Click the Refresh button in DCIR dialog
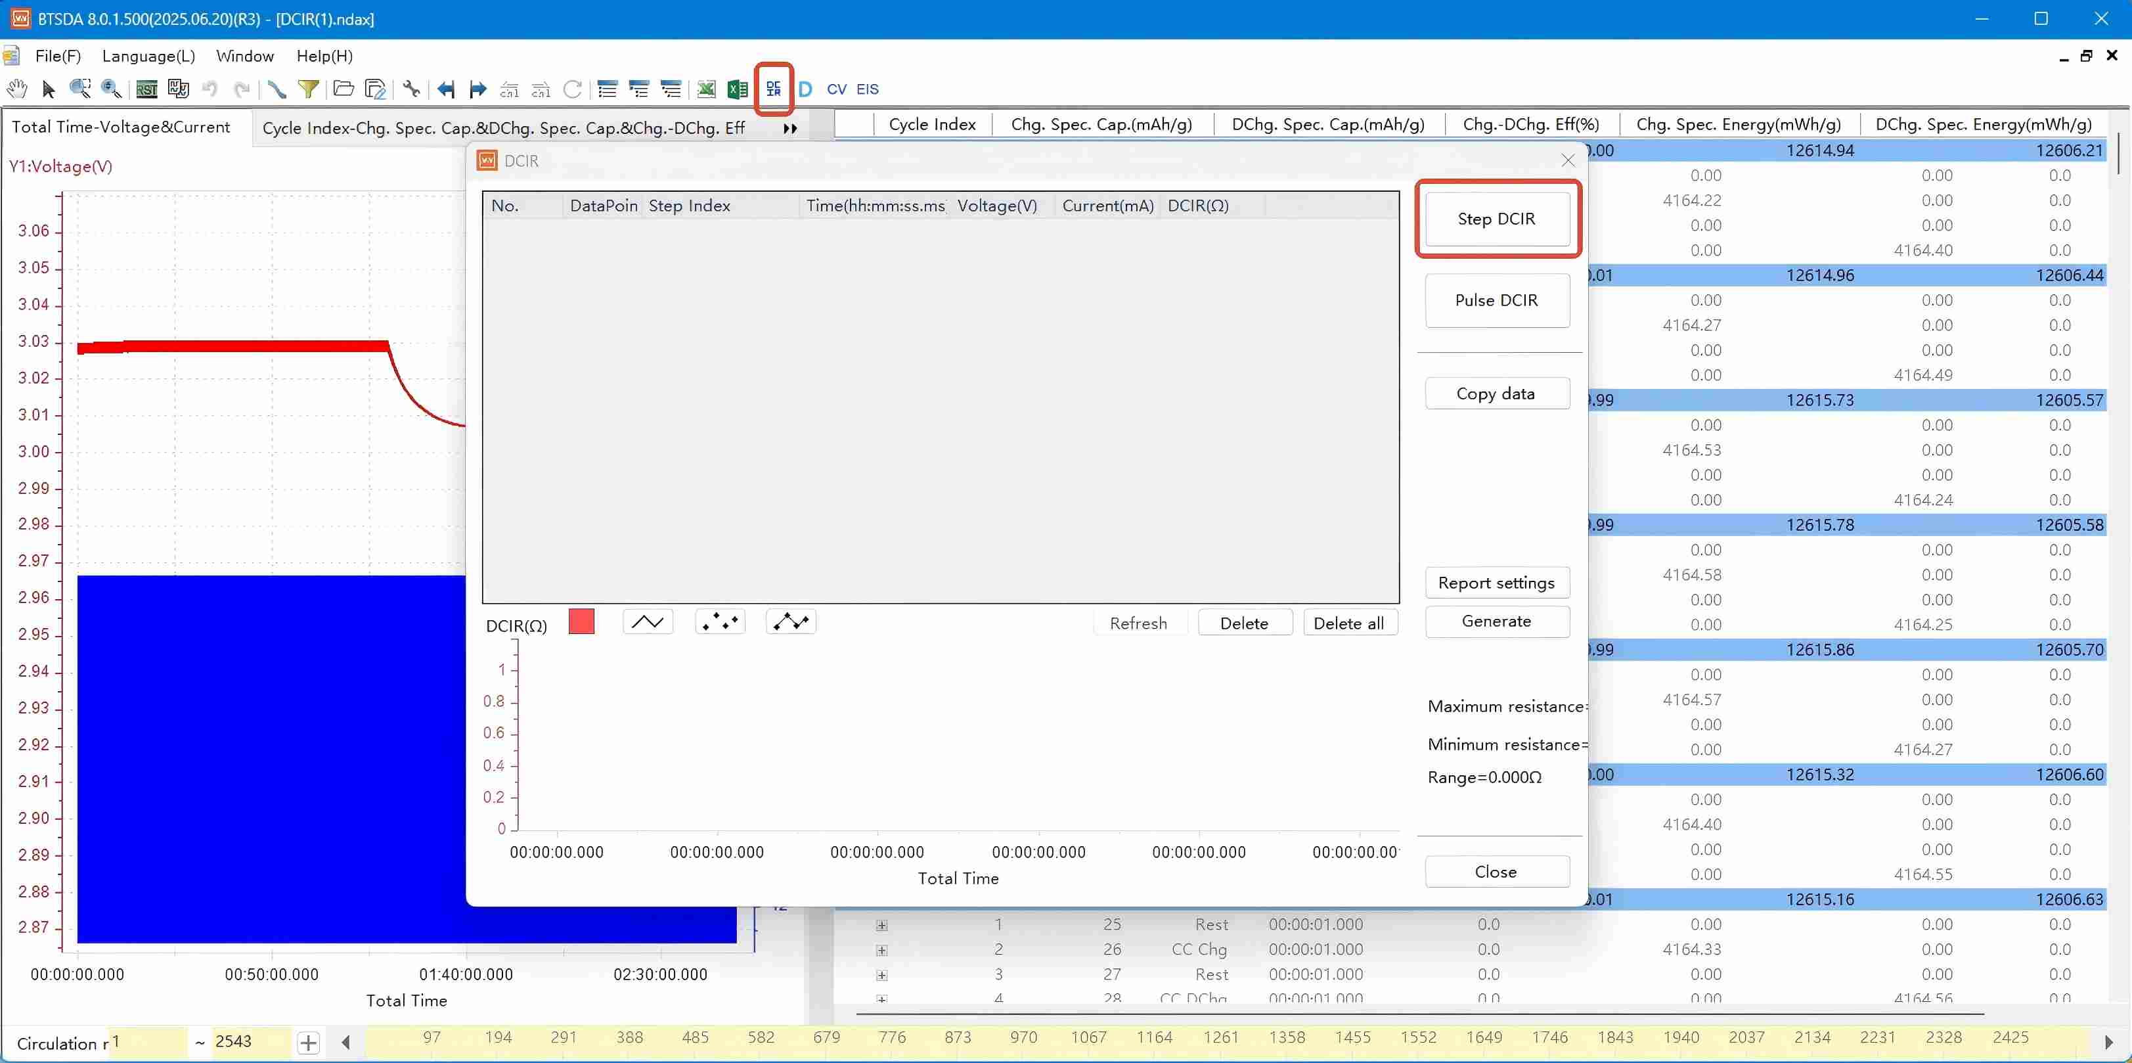The width and height of the screenshot is (2132, 1063). pos(1139,623)
